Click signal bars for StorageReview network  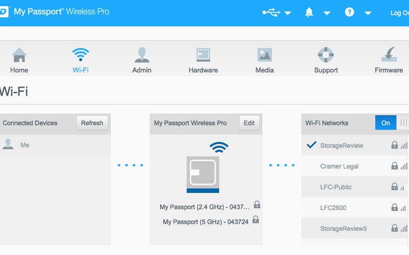404,145
